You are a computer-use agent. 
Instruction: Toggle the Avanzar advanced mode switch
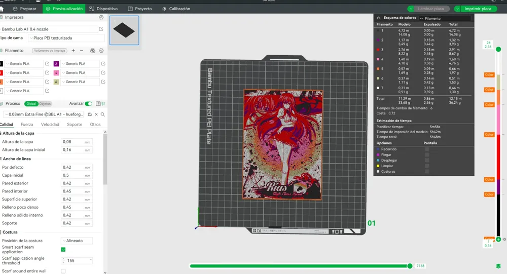click(x=89, y=104)
